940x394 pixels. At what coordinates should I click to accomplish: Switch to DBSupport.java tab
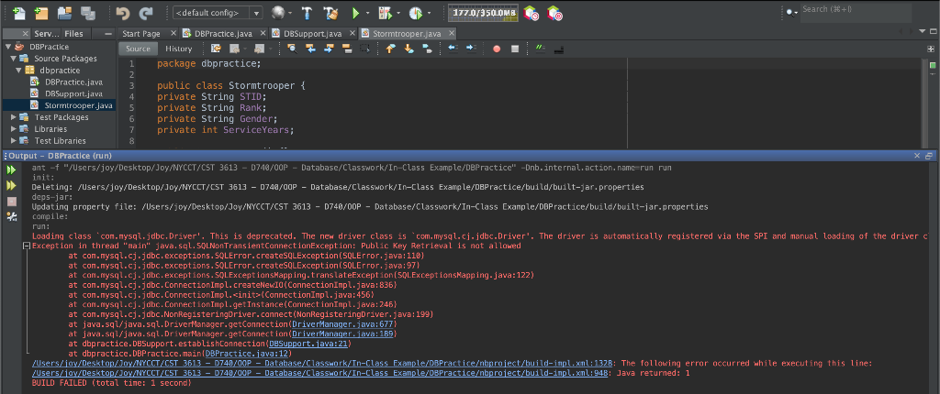(312, 34)
